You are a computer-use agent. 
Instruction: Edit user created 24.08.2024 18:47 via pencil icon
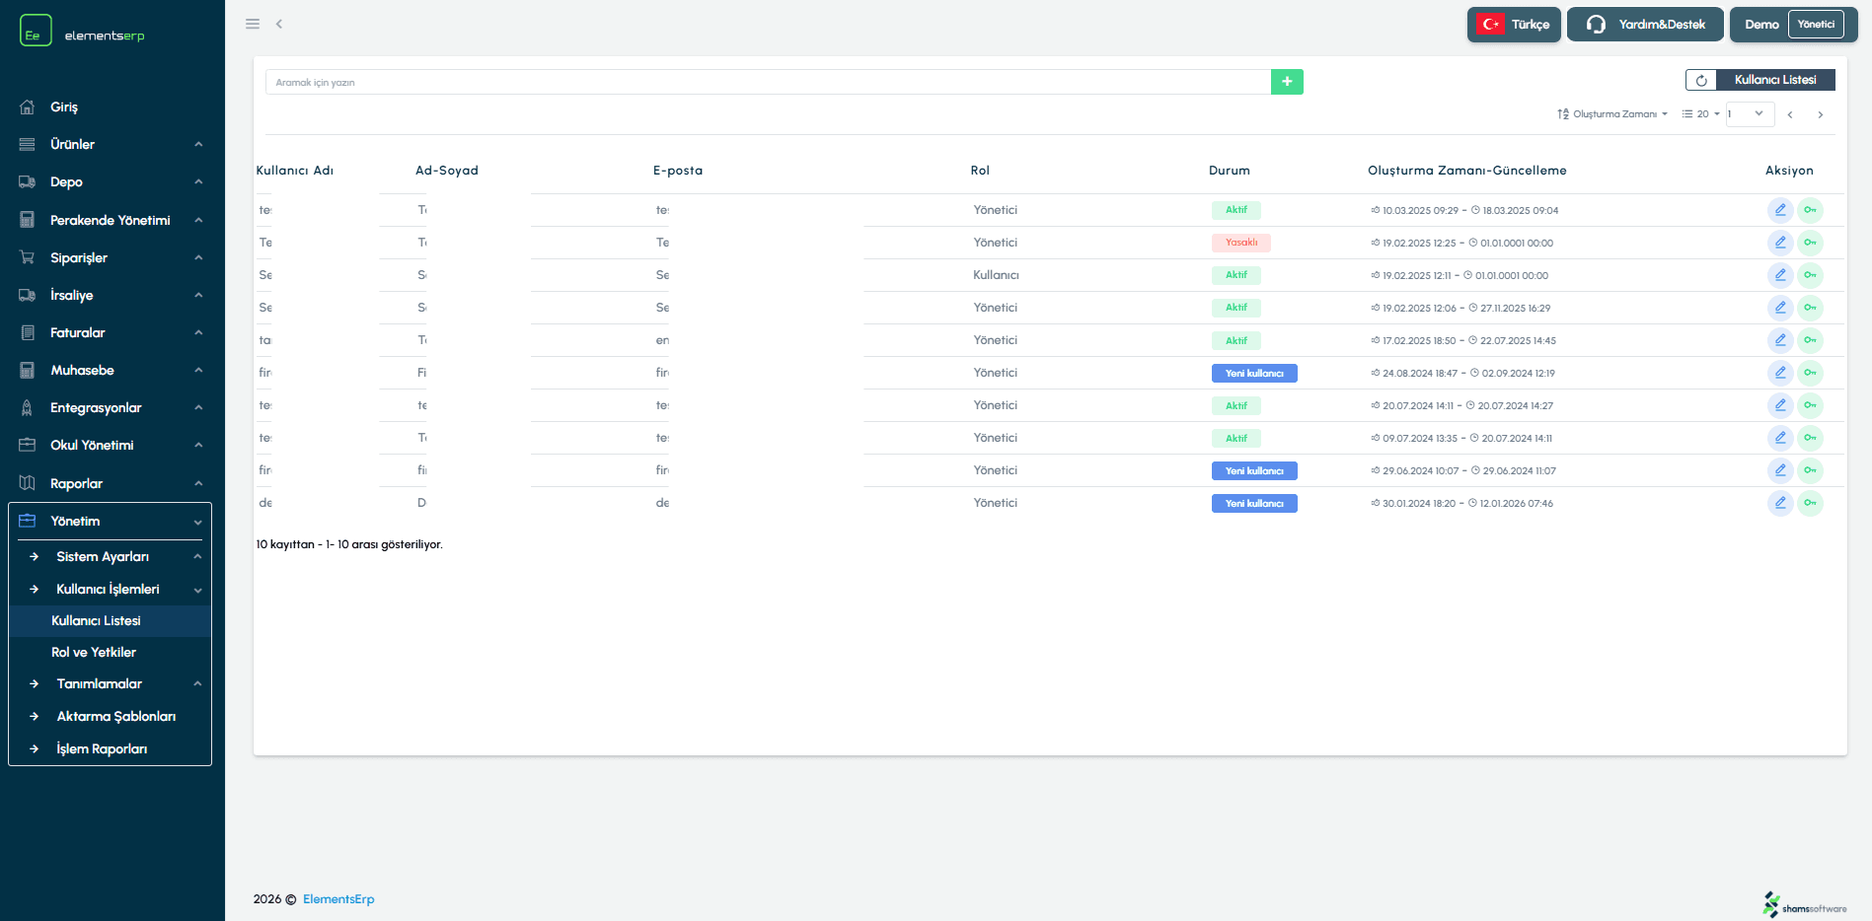[x=1780, y=373]
